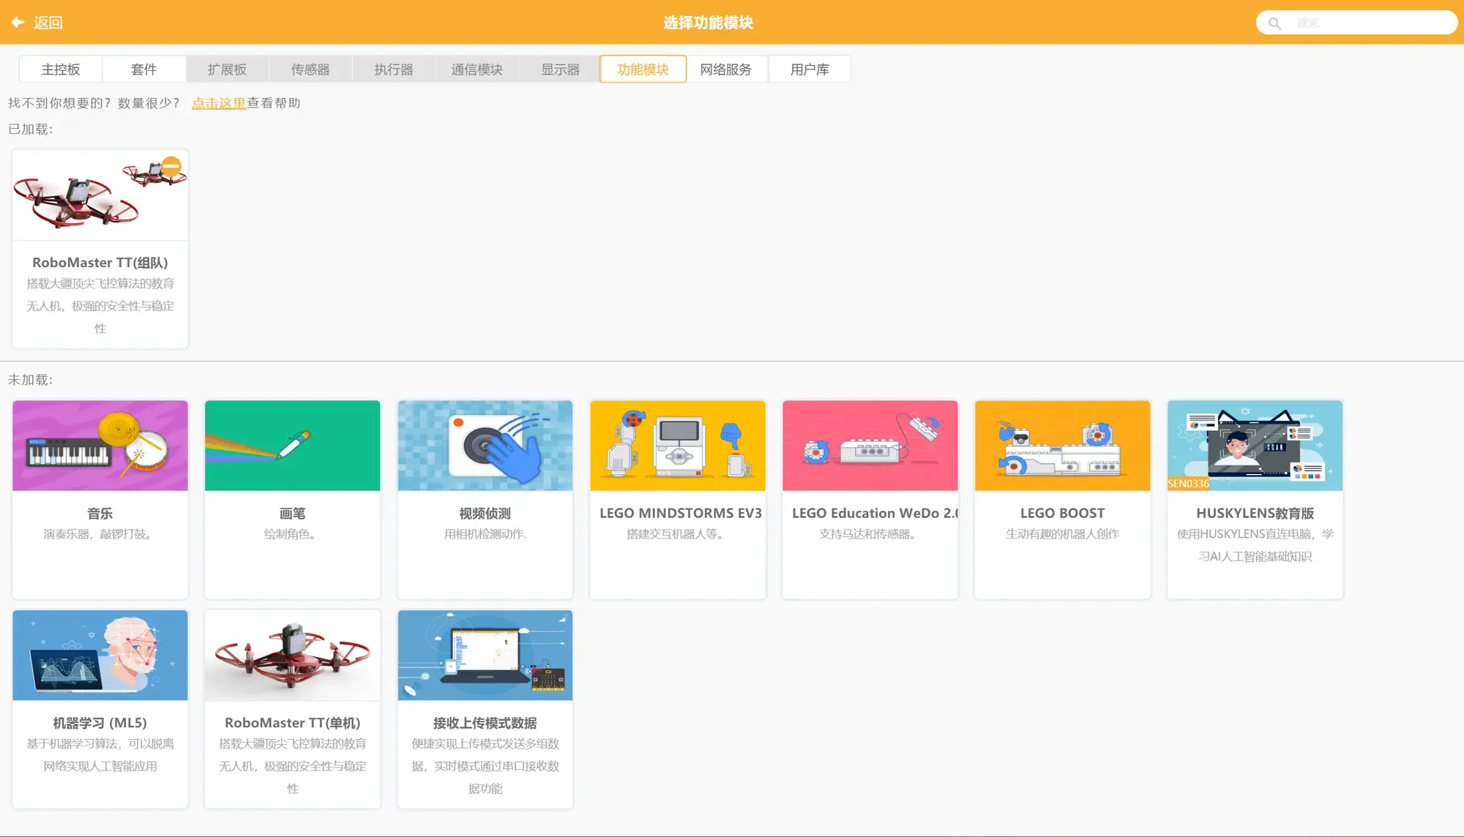
Task: Focus the search input field
Action: (x=1357, y=23)
